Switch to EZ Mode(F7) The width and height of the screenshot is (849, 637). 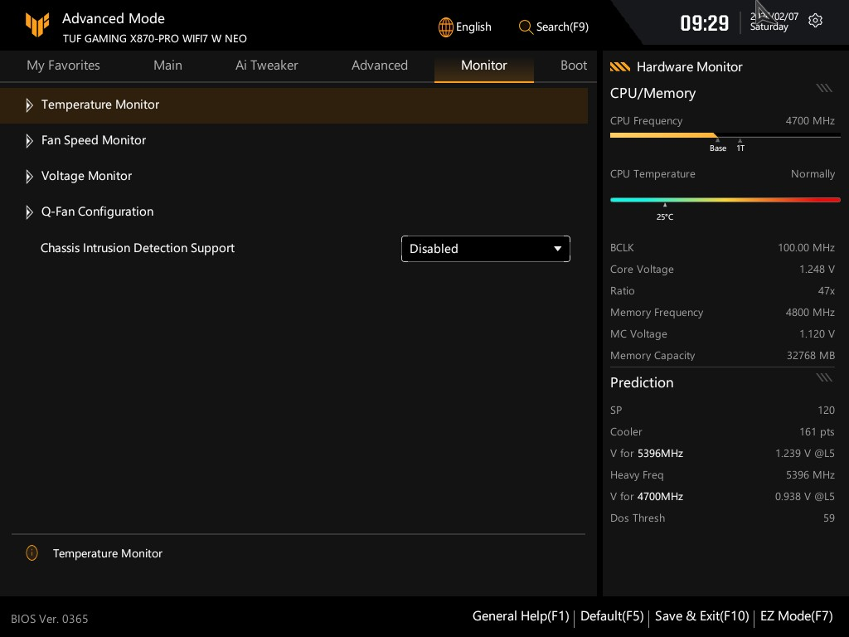[x=796, y=616]
